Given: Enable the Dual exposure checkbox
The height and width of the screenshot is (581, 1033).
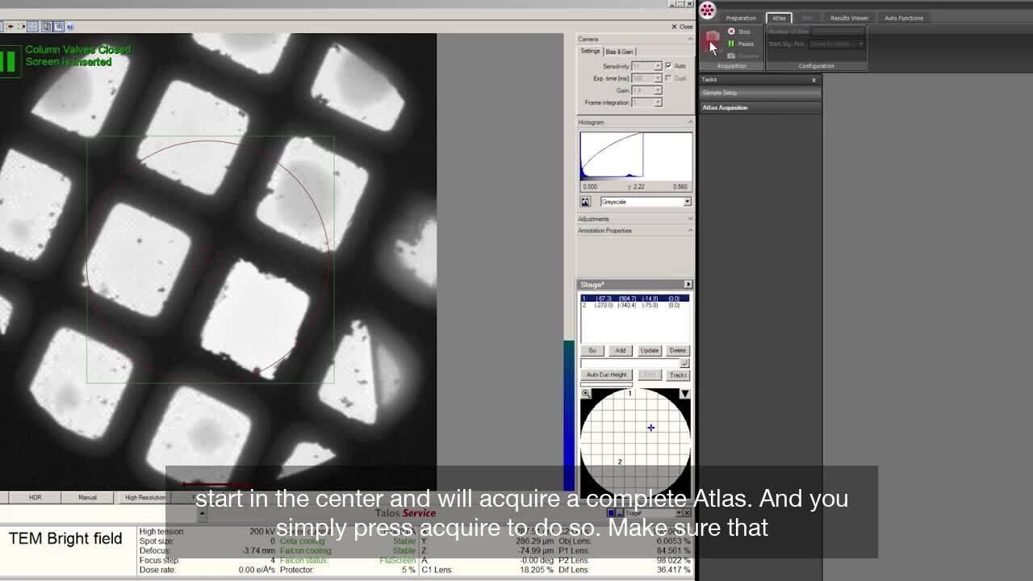Looking at the screenshot, I should [x=668, y=78].
